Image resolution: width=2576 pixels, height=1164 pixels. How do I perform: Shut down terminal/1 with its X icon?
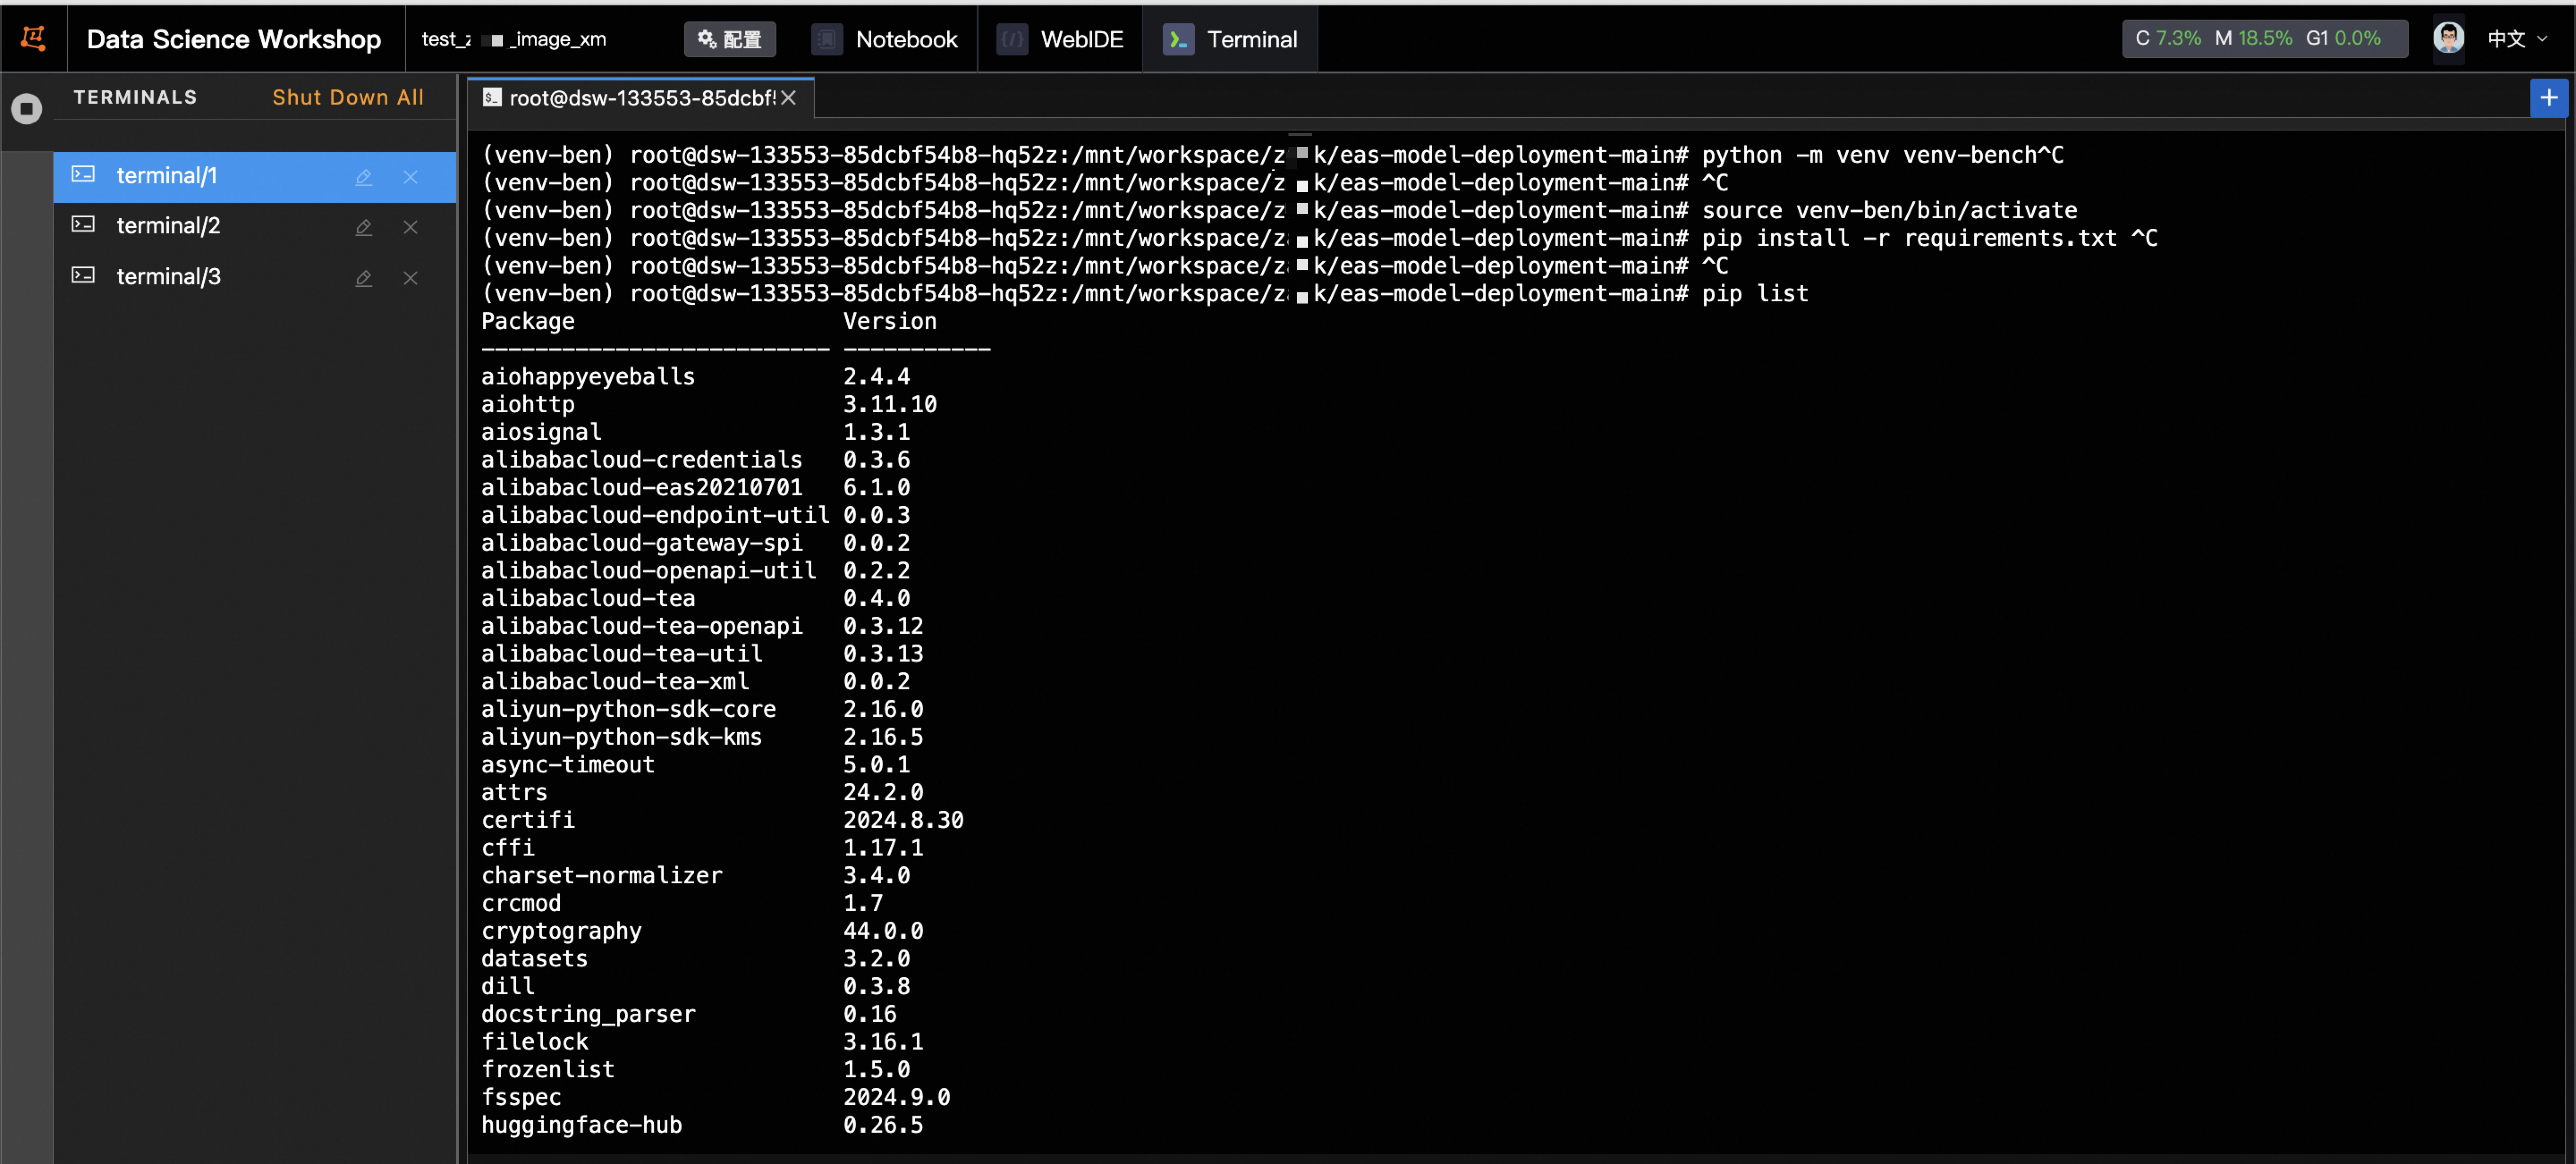[410, 177]
